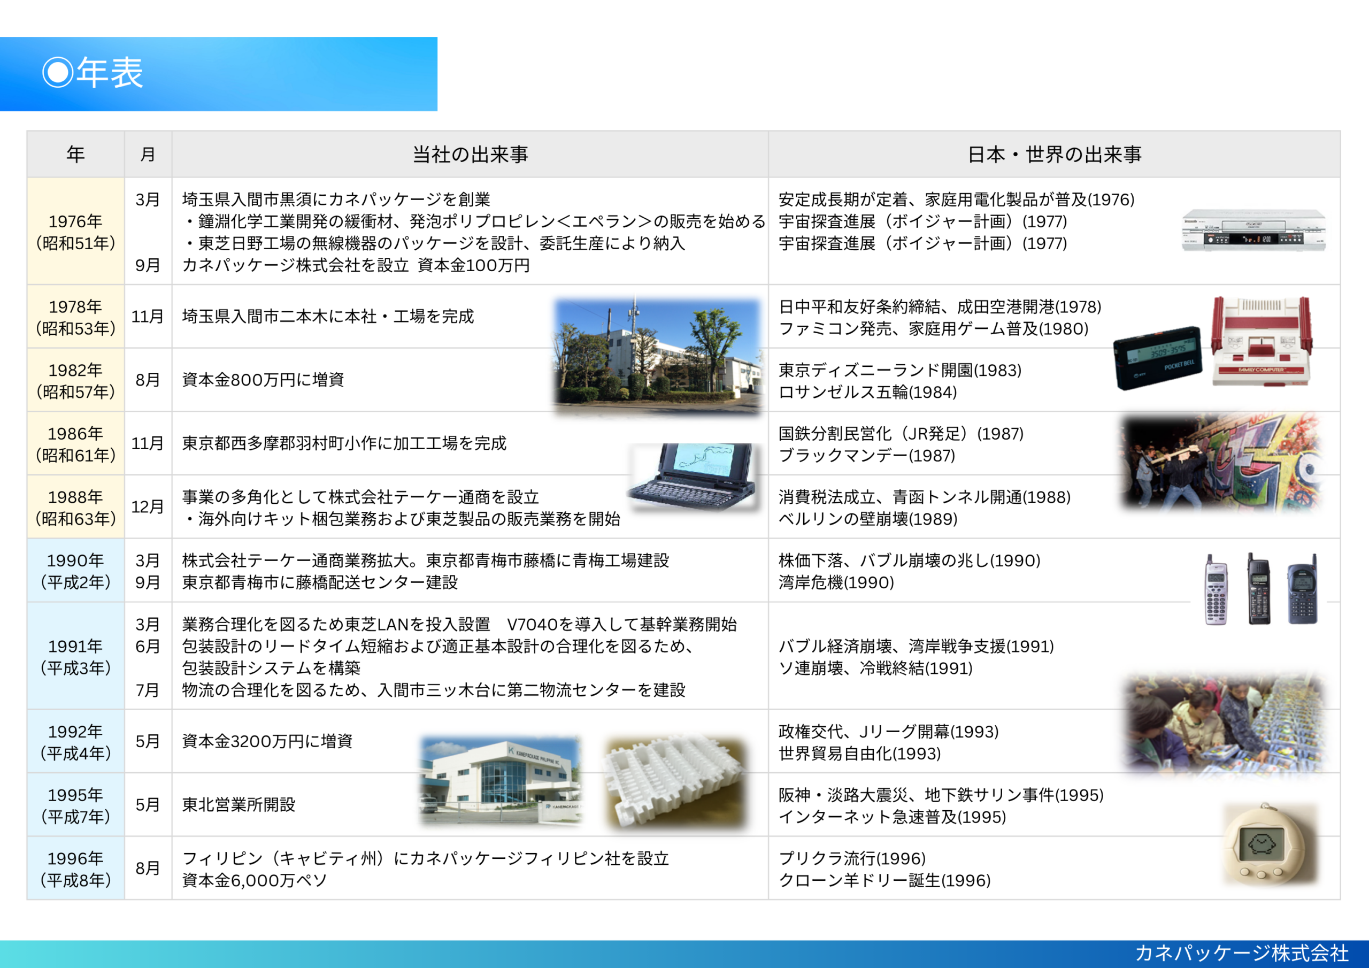
Task: Select the 1976年 (昭和51年) year cell
Action: pos(76,232)
